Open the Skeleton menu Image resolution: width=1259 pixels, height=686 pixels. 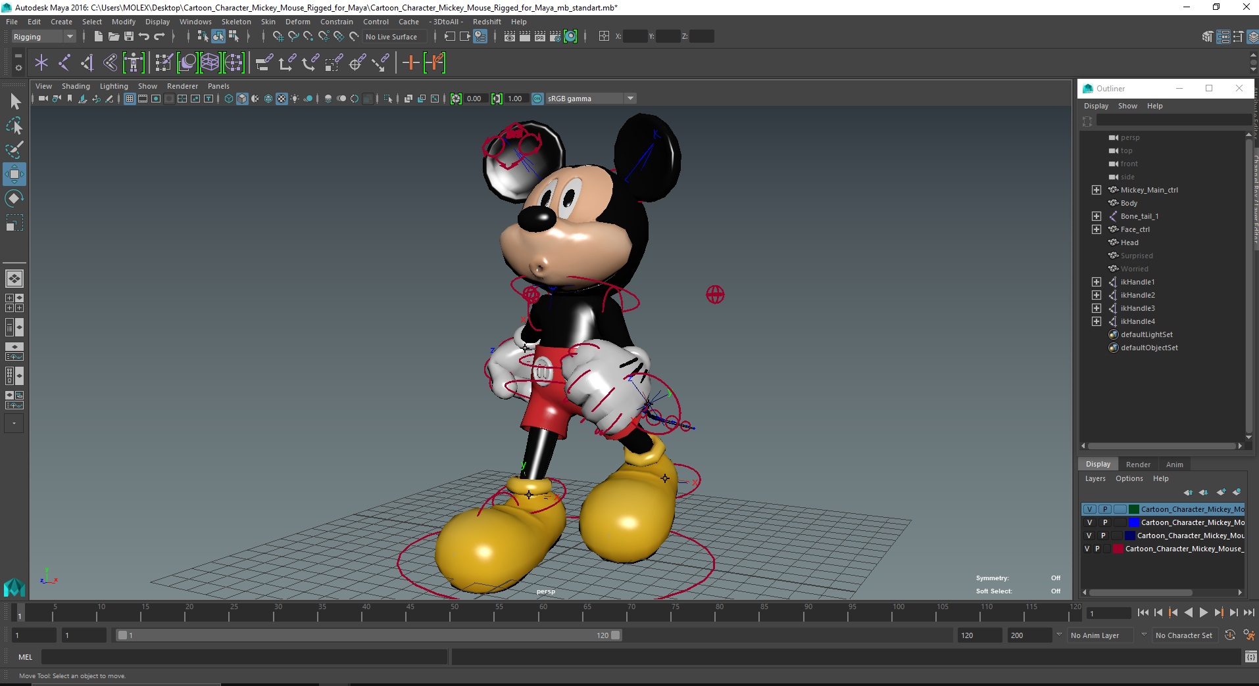point(236,22)
